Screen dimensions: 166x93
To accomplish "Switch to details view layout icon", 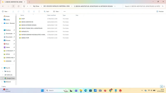I will [161, 87].
